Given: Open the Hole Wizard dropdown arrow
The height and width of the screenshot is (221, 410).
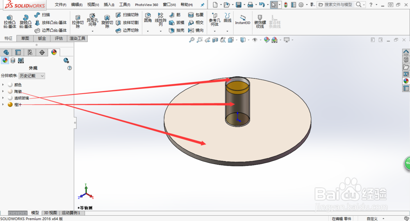Looking at the screenshot, I should [x=92, y=31].
